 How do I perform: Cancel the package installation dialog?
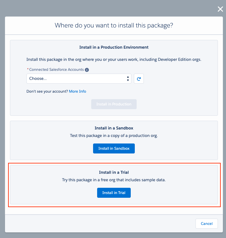pos(206,224)
